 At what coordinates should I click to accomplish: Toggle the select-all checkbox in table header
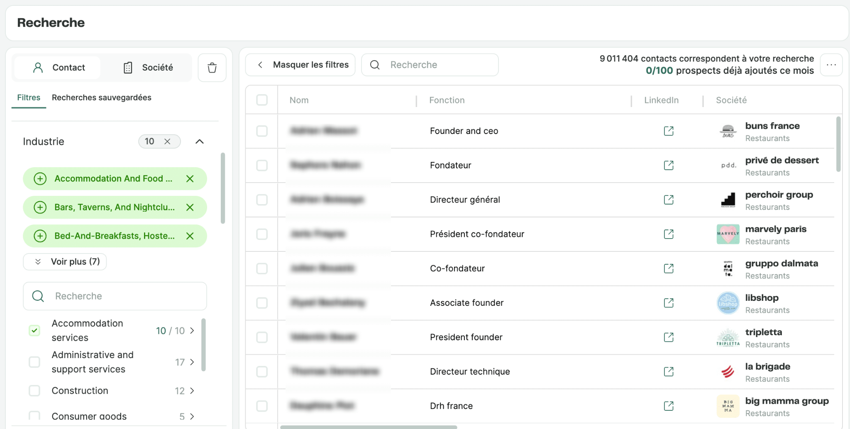(262, 100)
